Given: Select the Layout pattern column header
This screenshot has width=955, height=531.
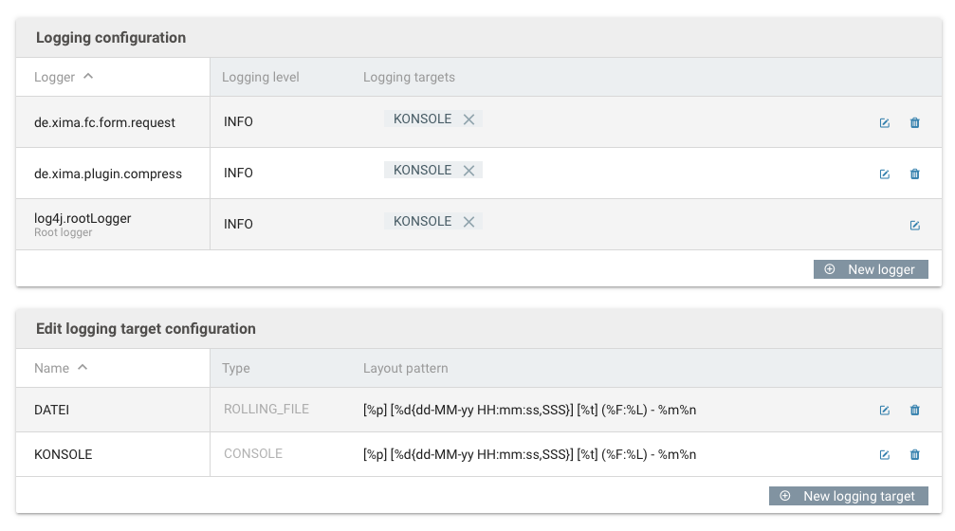Looking at the screenshot, I should pos(406,369).
